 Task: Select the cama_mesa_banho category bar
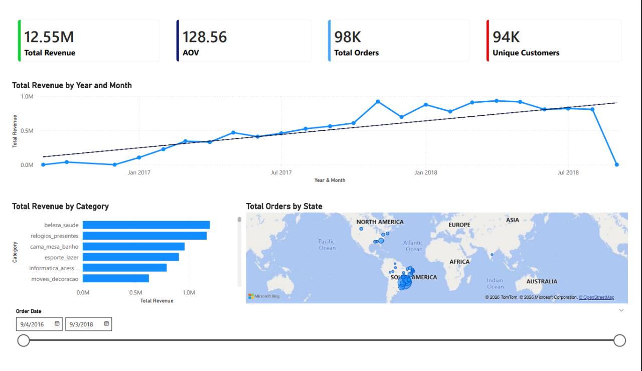click(x=133, y=245)
